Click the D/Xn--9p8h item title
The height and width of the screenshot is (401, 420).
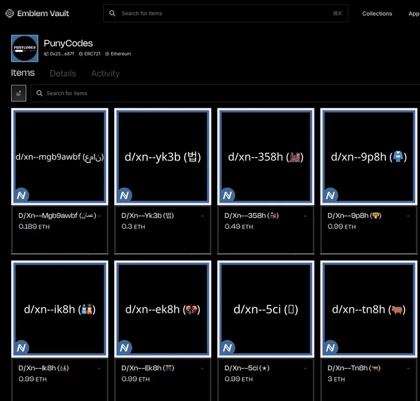point(355,216)
